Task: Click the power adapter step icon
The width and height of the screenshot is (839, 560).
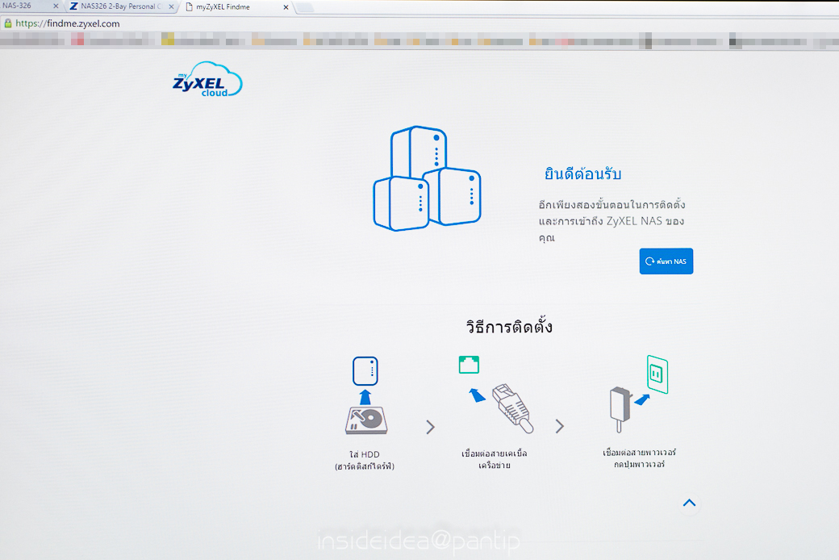Action: tap(639, 394)
